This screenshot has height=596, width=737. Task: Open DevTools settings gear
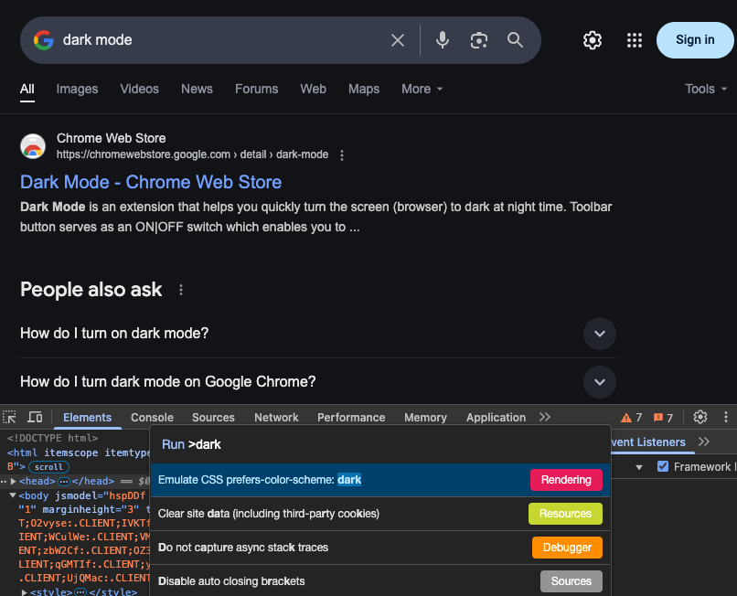pos(700,417)
